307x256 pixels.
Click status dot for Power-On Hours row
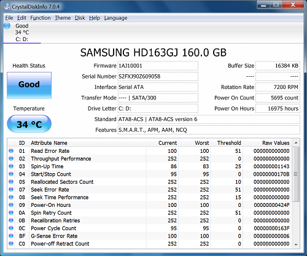point(11,205)
